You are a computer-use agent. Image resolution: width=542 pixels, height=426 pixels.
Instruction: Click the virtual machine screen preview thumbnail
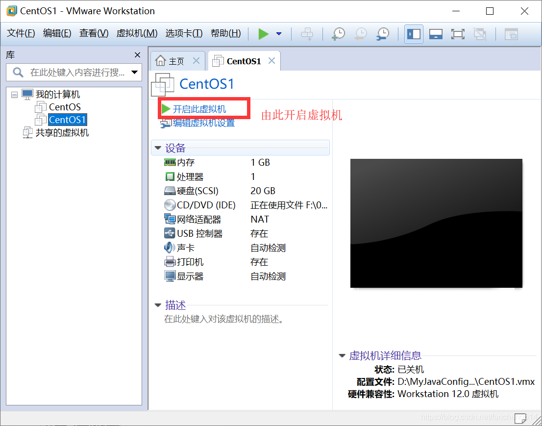436,223
